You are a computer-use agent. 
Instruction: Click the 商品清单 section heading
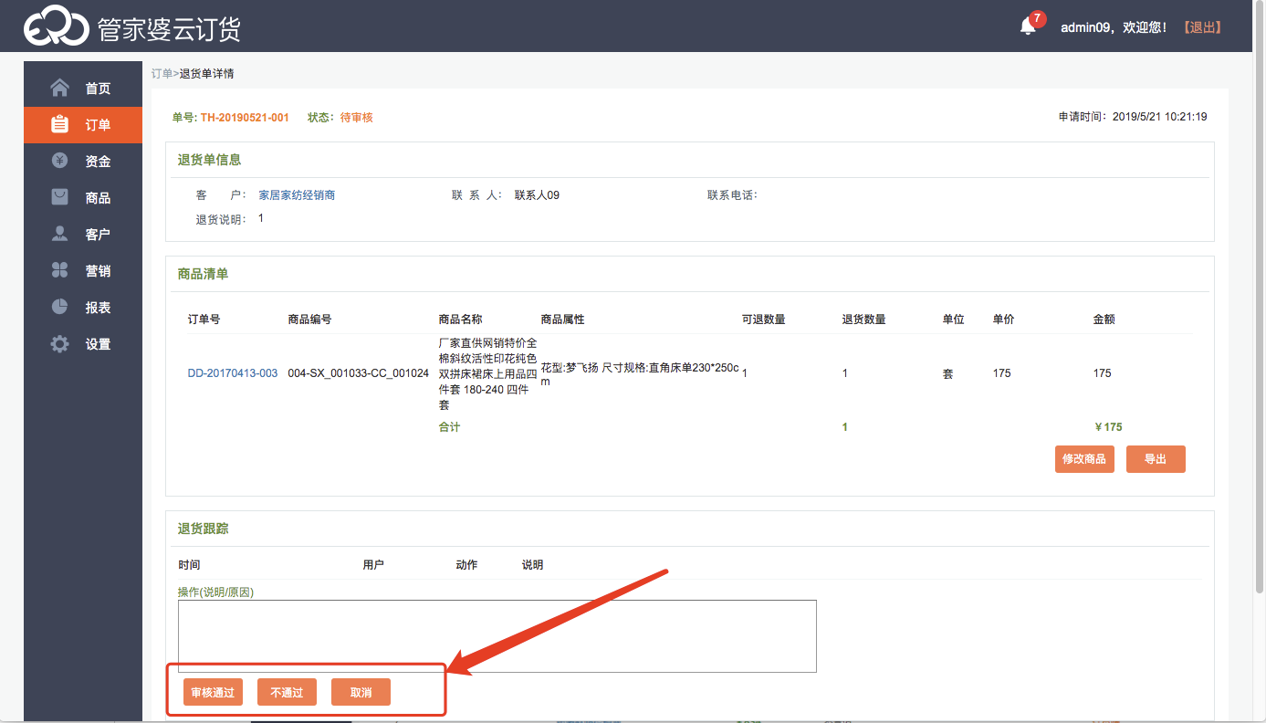[x=203, y=274]
